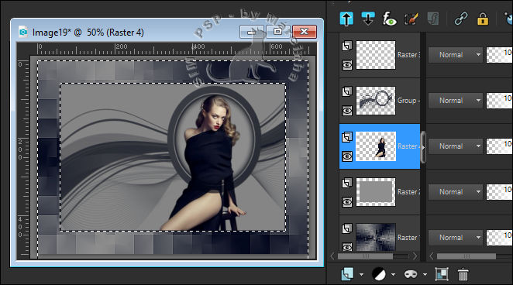Click the move layer up arrow icon
The width and height of the screenshot is (513, 285).
coord(346,19)
